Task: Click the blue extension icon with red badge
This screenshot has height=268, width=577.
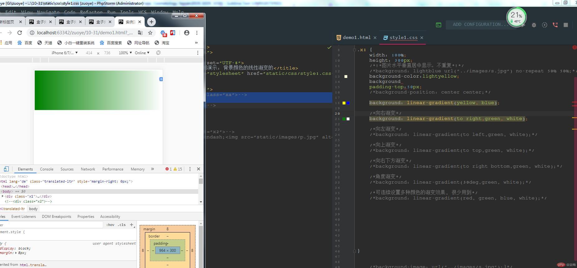Action: click(163, 33)
